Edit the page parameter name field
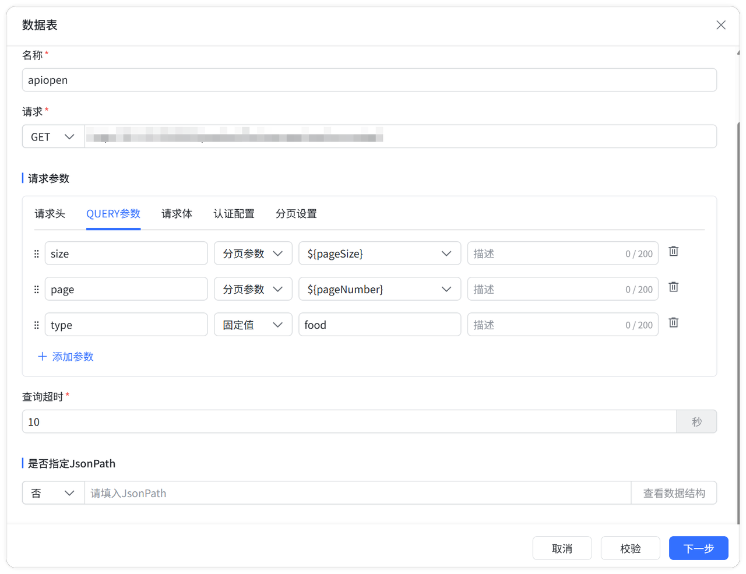This screenshot has height=574, width=746. [126, 289]
